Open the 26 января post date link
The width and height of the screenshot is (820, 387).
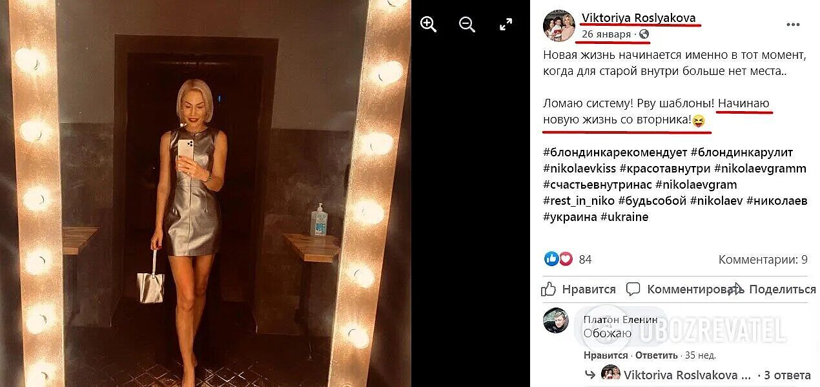pos(606,34)
